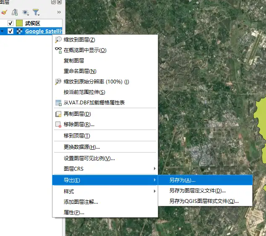Screen dimensions: 266x236
Task: Toggle the Google Satellite layer checkbox
Action: (10, 31)
